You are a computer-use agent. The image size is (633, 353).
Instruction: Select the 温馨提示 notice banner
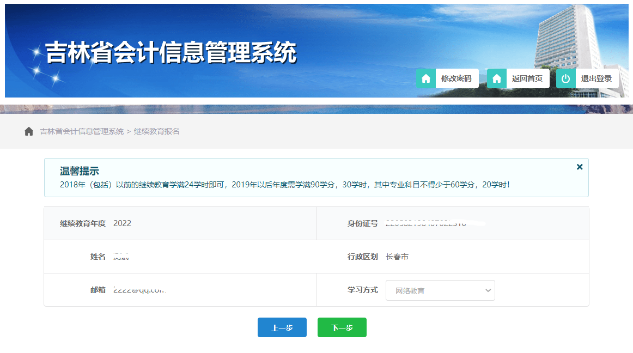[316, 178]
